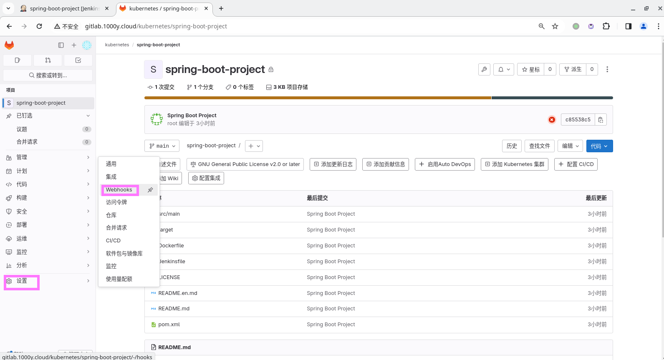This screenshot has width=664, height=360.
Task: Expand the 管理 sidebar menu
Action: point(48,157)
